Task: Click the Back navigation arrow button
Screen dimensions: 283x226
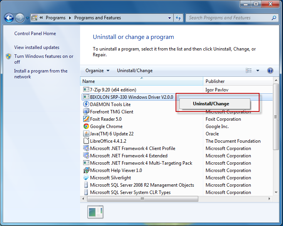Action: (x=9, y=18)
